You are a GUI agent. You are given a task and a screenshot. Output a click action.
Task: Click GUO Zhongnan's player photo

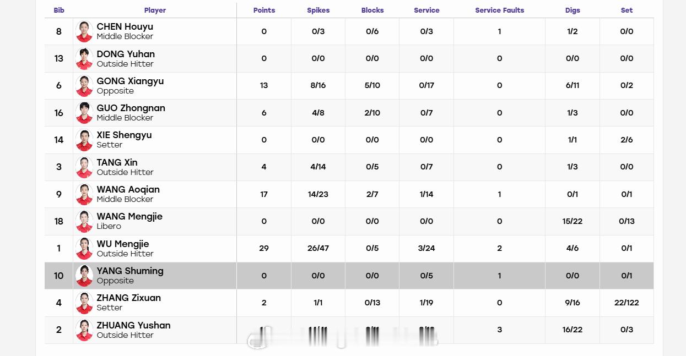click(x=84, y=113)
